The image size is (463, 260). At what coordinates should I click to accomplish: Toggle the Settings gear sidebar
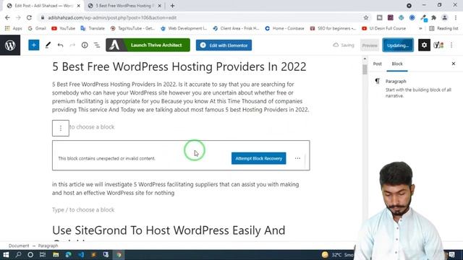pos(424,45)
